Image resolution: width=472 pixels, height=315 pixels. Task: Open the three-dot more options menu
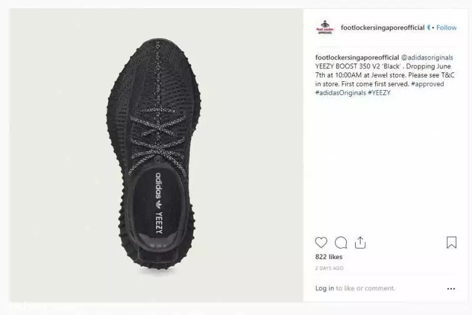pyautogui.click(x=451, y=289)
